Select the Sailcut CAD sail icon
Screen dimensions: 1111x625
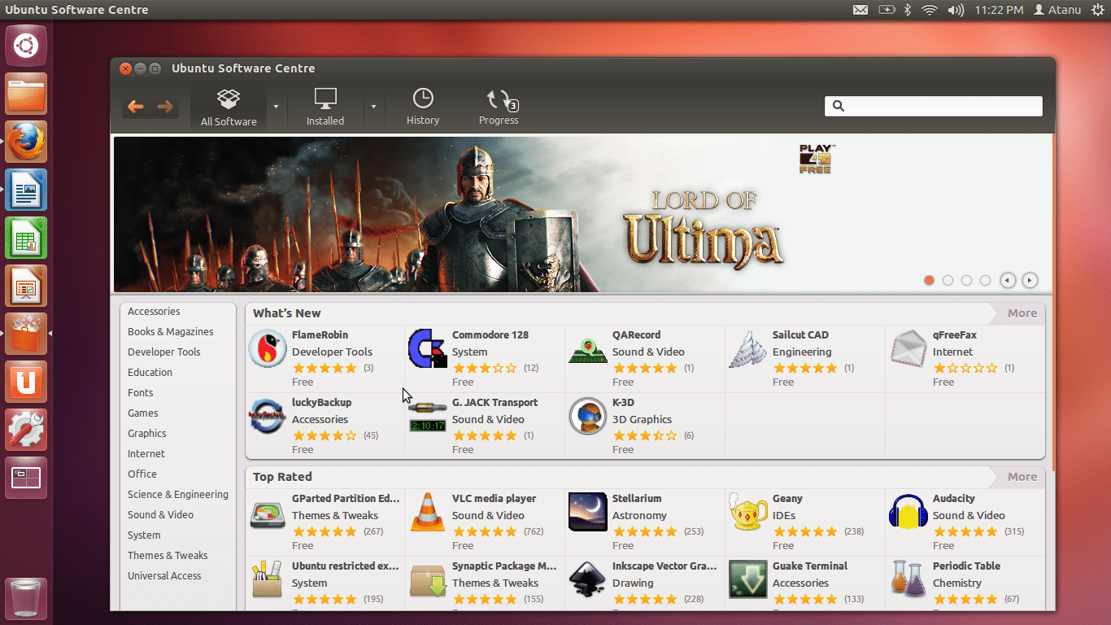click(747, 348)
